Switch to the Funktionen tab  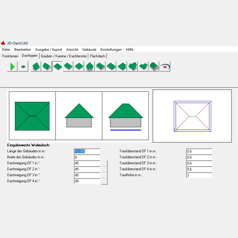(x=10, y=56)
